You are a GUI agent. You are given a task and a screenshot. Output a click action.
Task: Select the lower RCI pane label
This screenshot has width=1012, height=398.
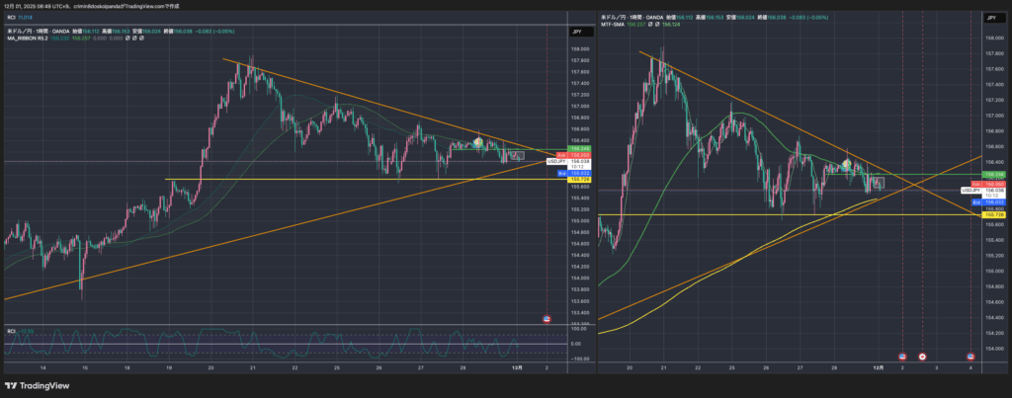(11, 331)
